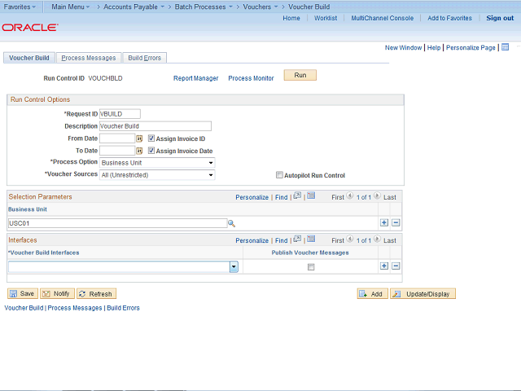Screen dimensions: 521x391
Task: Select the Voucher Build tab
Action: [x=29, y=58]
